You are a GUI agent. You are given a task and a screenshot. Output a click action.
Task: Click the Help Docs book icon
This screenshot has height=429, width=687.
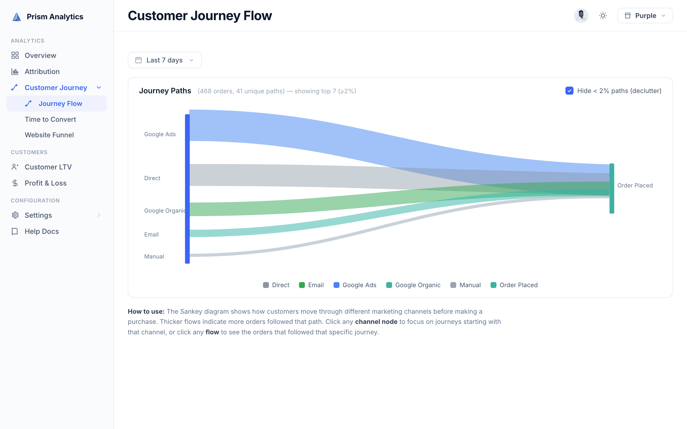15,231
